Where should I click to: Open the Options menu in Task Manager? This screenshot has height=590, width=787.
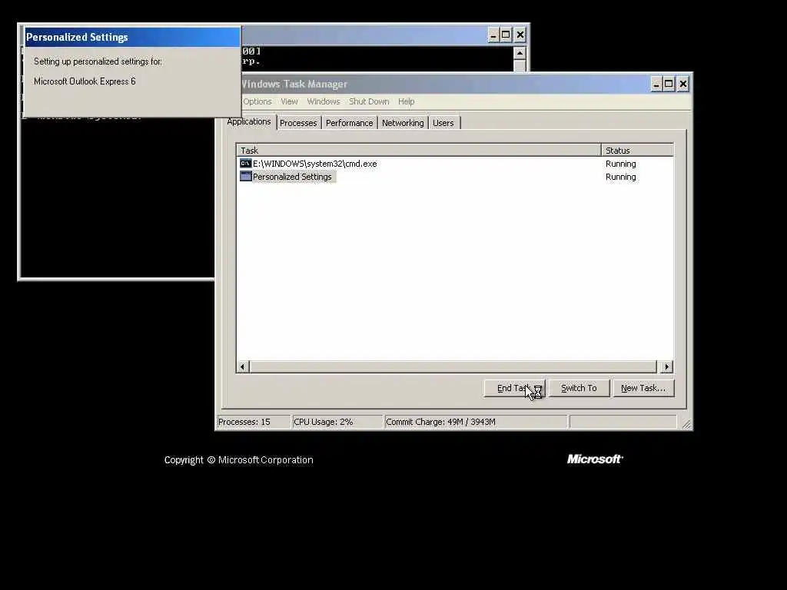(x=257, y=101)
